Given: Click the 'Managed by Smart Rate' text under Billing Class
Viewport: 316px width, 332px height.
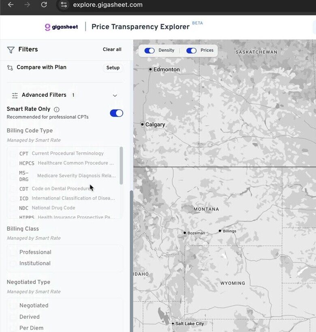Looking at the screenshot, I should pos(34,238).
